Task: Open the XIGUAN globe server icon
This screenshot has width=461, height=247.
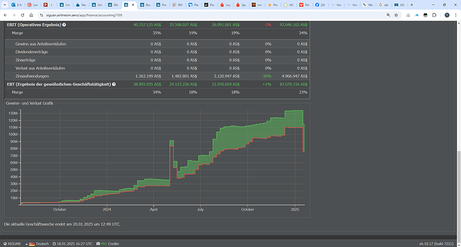Action: click(x=5, y=244)
